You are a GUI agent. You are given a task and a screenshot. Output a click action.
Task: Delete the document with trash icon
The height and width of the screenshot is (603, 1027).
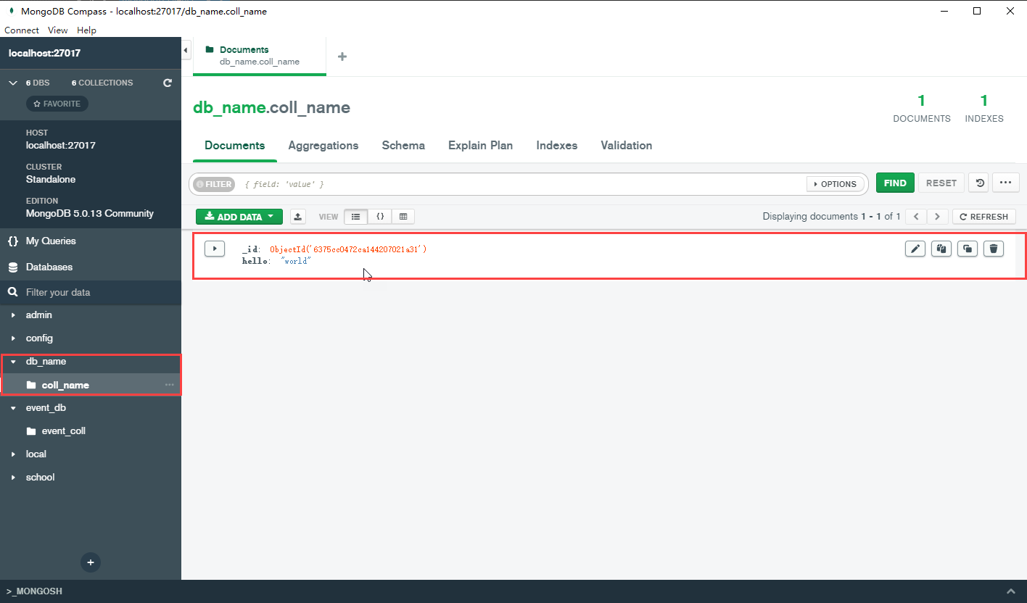click(994, 249)
